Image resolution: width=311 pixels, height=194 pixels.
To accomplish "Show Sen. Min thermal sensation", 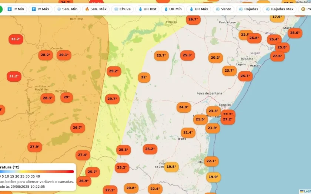I will [x=67, y=9].
